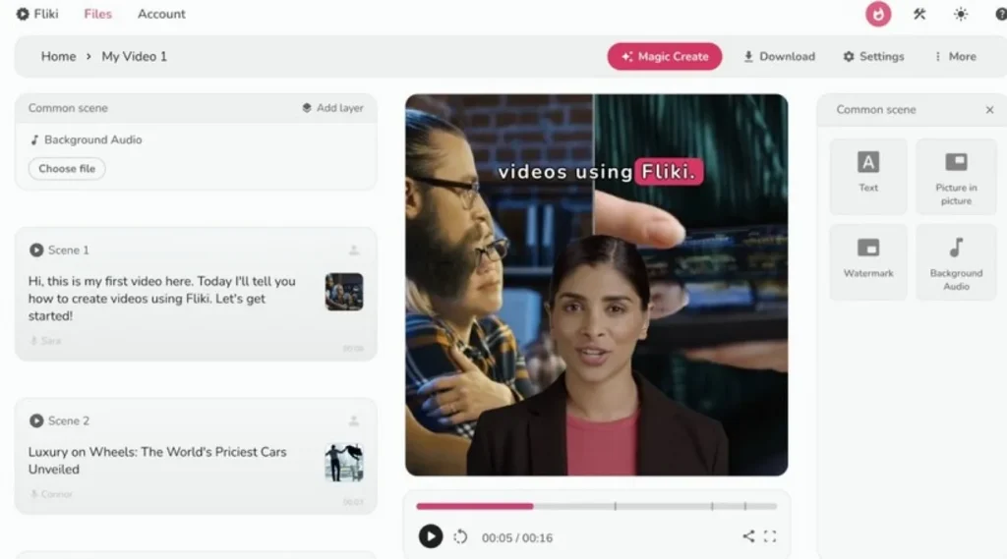Choose file for Background Audio

click(x=67, y=169)
